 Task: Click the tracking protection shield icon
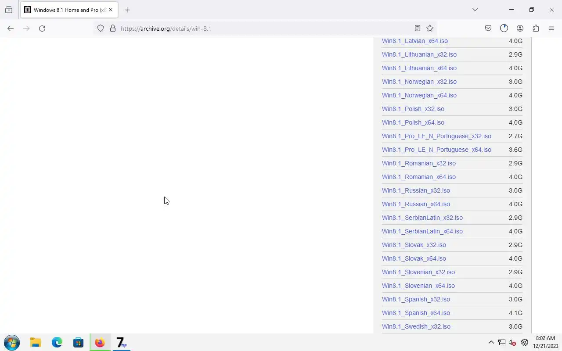pos(101,29)
